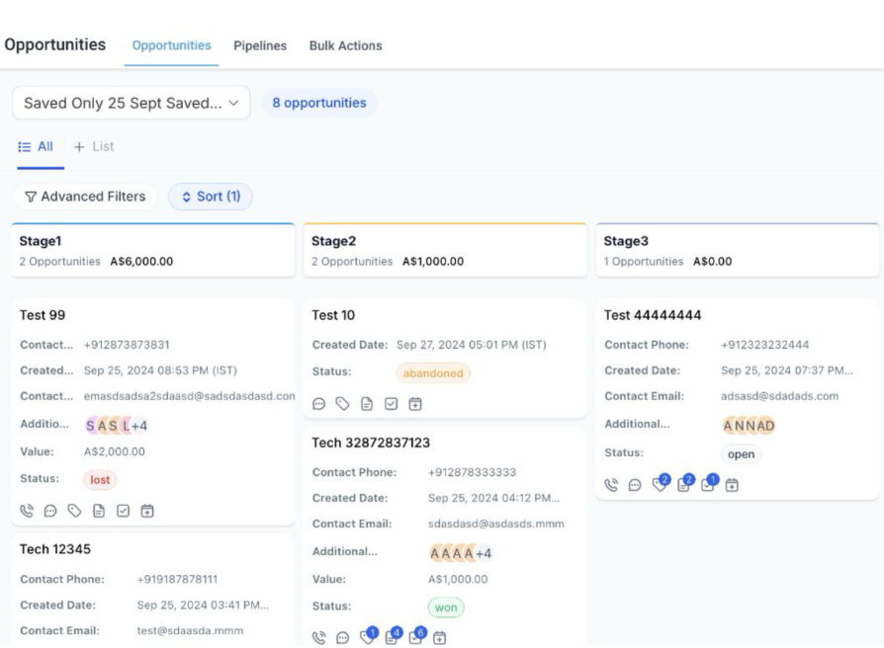Click tags icon on Tech 32872837123 card
The width and height of the screenshot is (884, 648).
(x=369, y=635)
